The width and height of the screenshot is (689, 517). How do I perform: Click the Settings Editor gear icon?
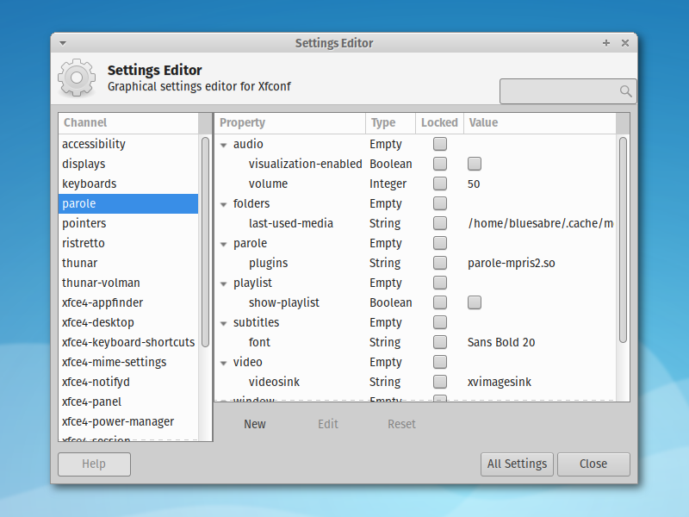point(77,78)
